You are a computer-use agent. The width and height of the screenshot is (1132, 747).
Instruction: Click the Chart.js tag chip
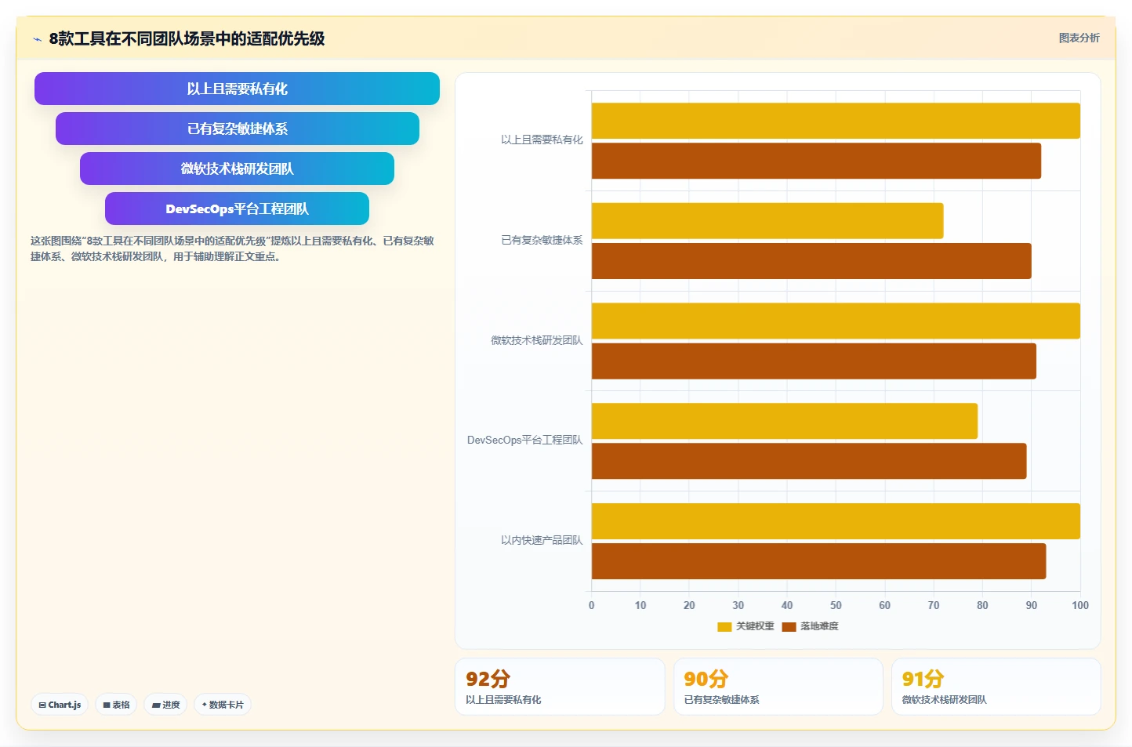tap(60, 705)
